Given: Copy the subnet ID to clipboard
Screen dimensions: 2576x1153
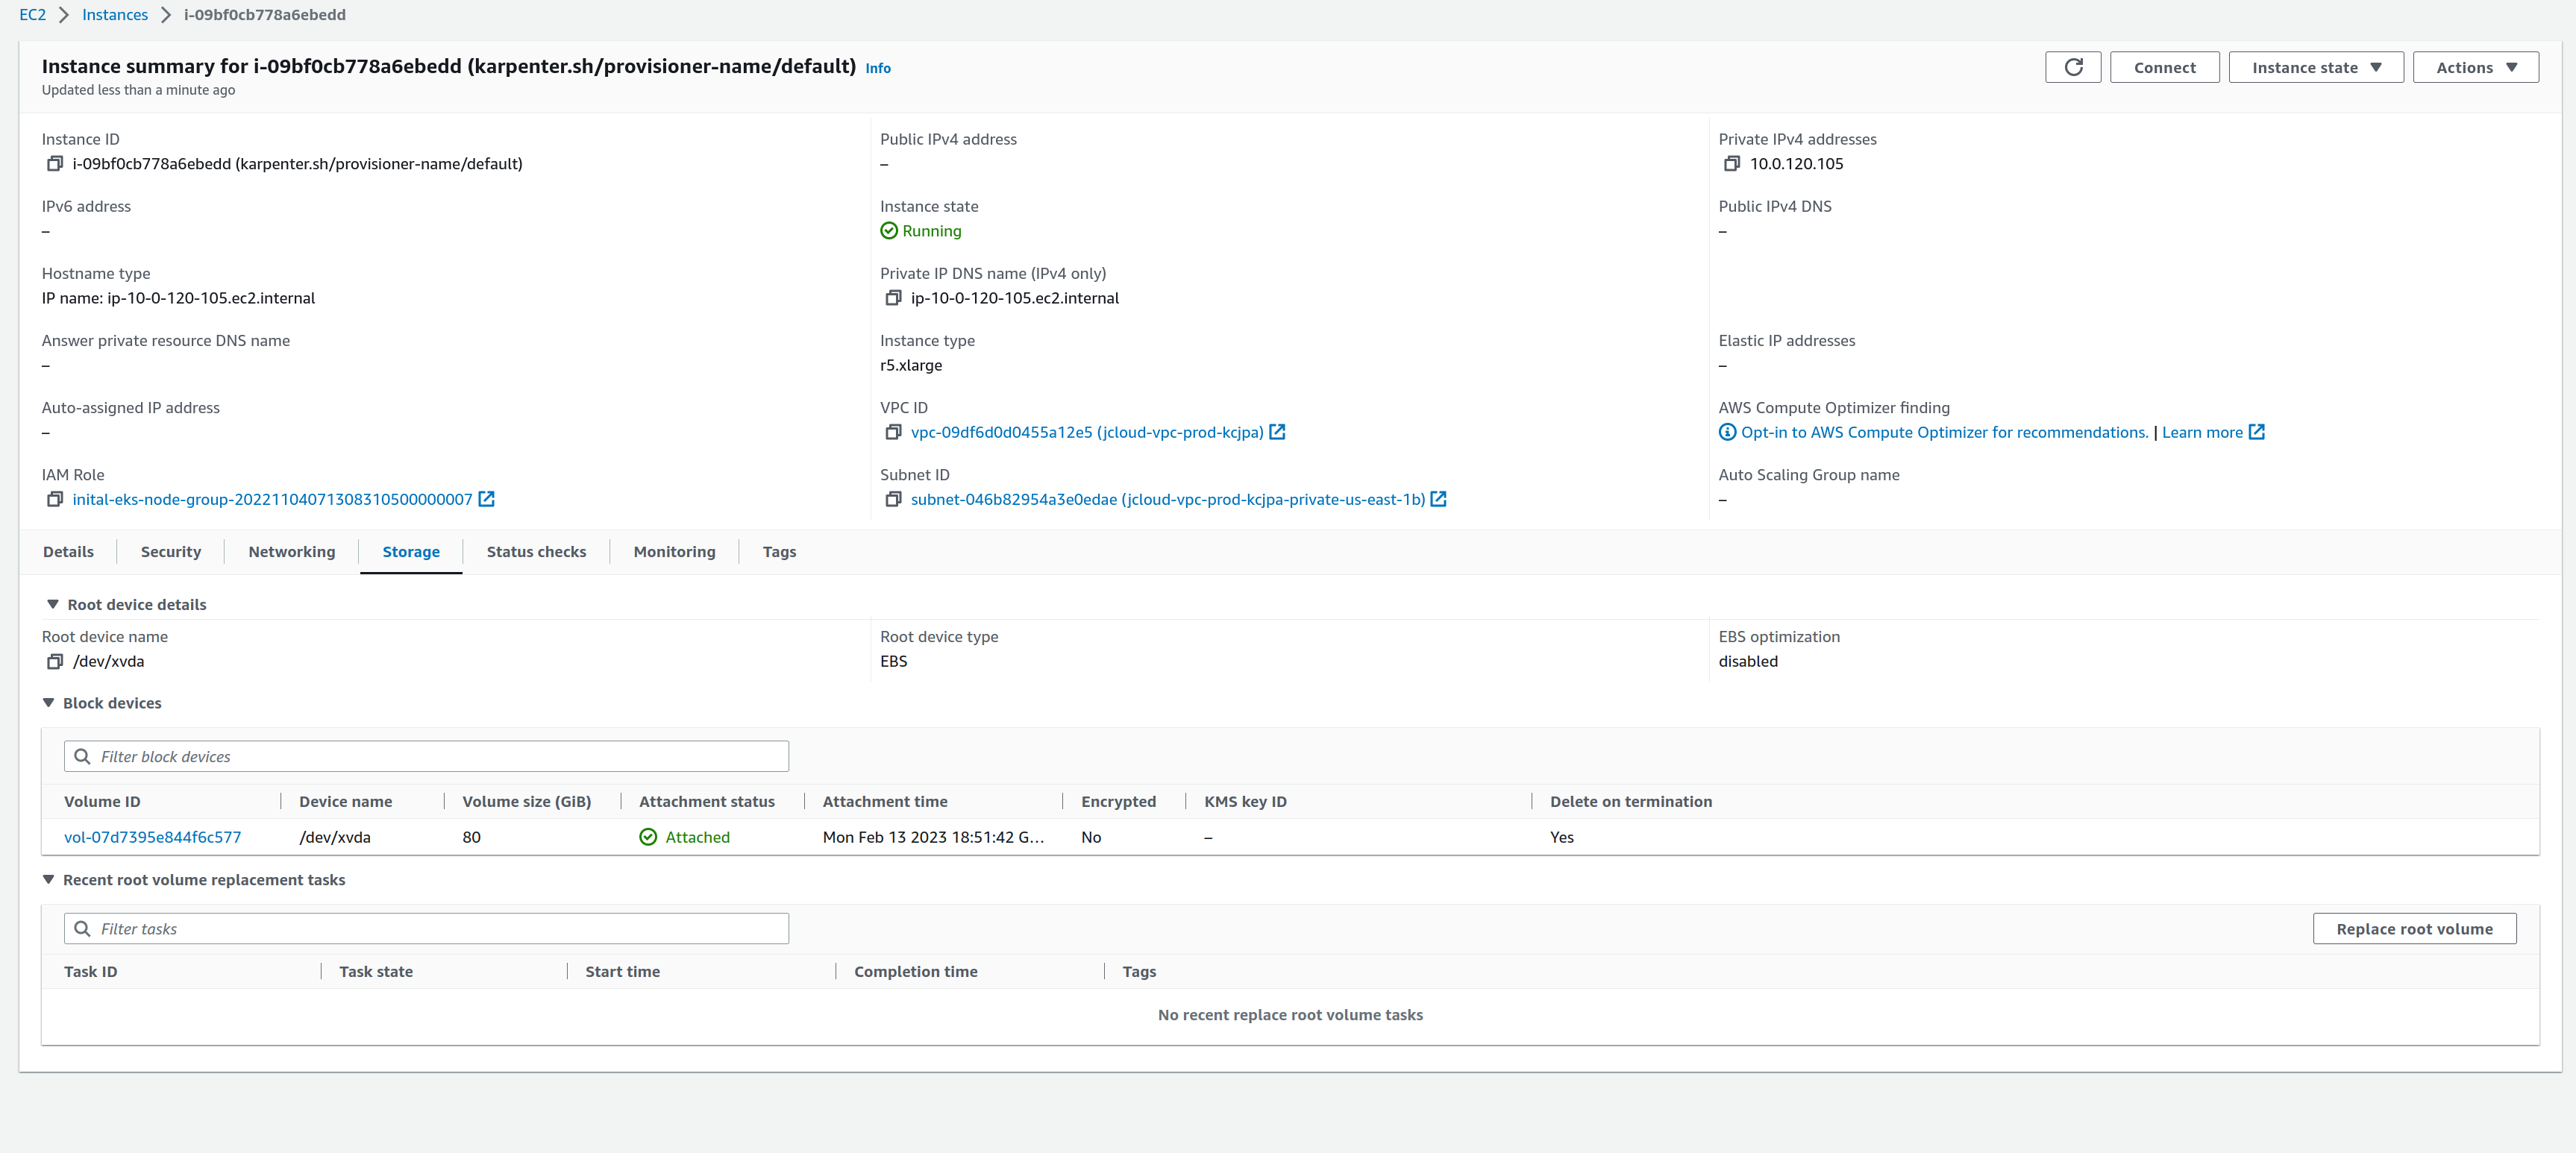Looking at the screenshot, I should pos(893,499).
